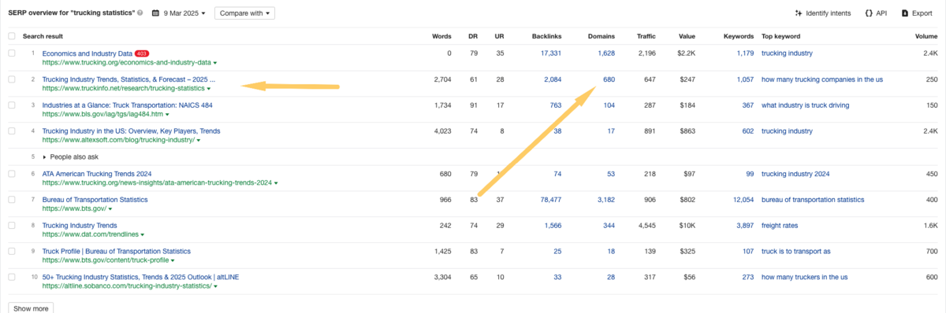The width and height of the screenshot is (946, 313).
Task: Open the URL dropdown for bts.gov/content/truck-profile
Action: click(172, 260)
